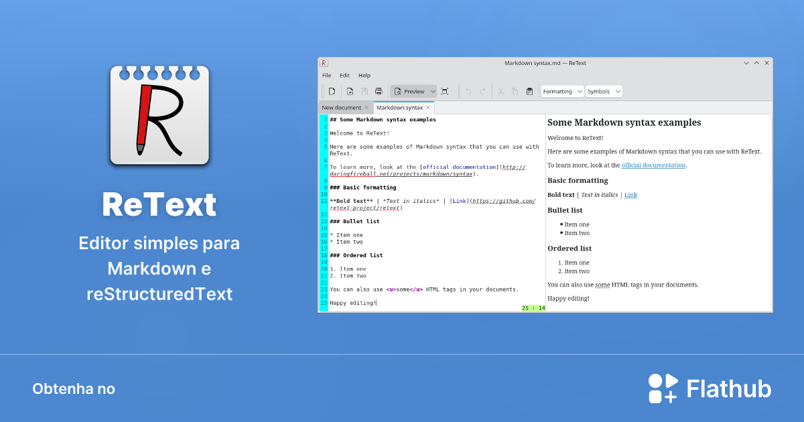Image resolution: width=804 pixels, height=422 pixels.
Task: Paste clipboard content with the Paste icon
Action: 529,91
